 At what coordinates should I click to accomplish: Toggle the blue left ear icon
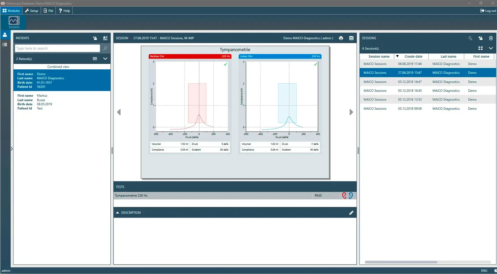(351, 196)
